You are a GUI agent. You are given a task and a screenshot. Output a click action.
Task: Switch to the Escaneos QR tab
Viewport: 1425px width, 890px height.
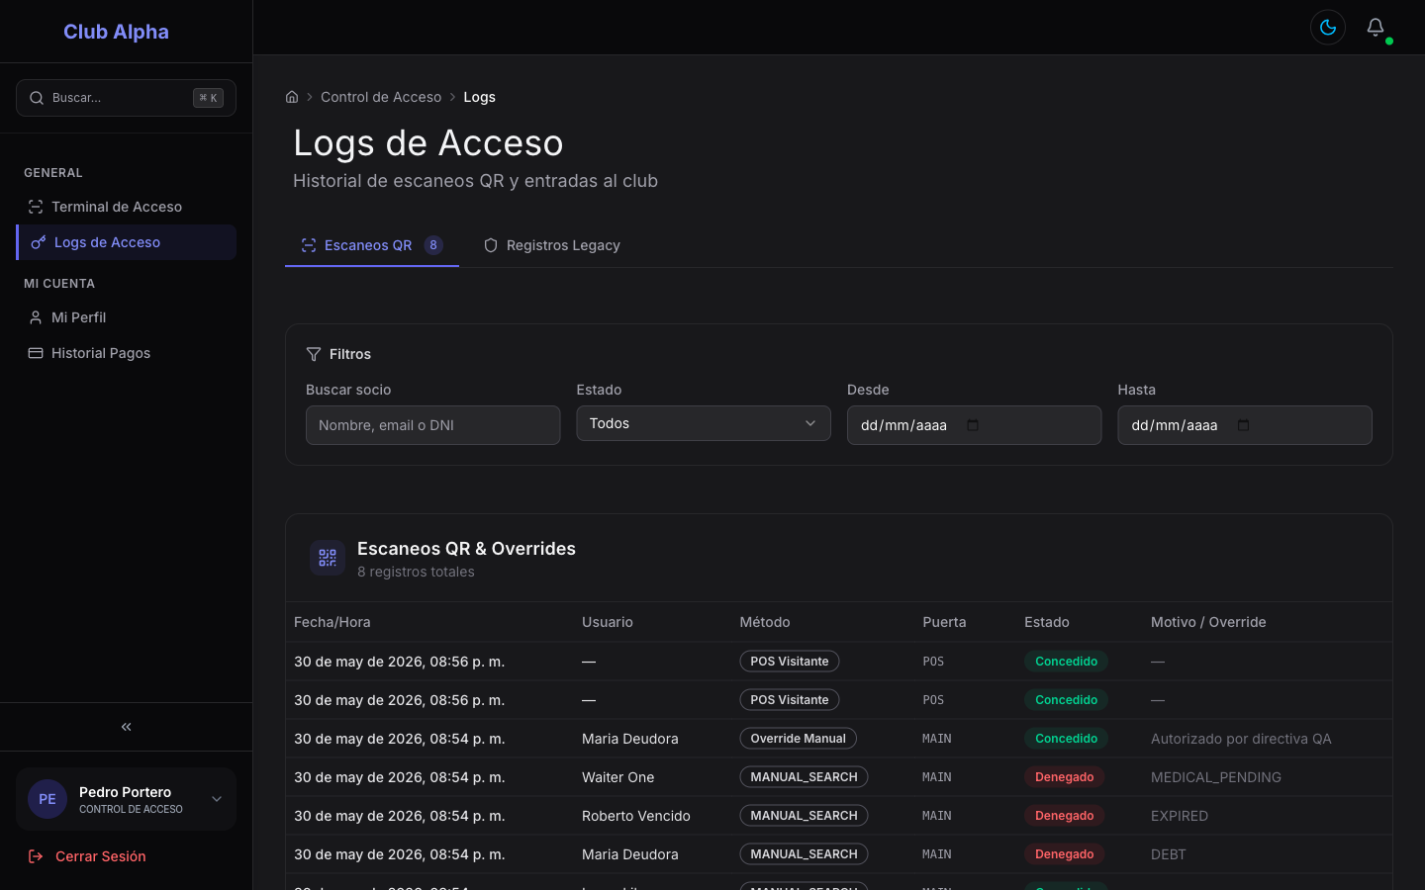372,245
